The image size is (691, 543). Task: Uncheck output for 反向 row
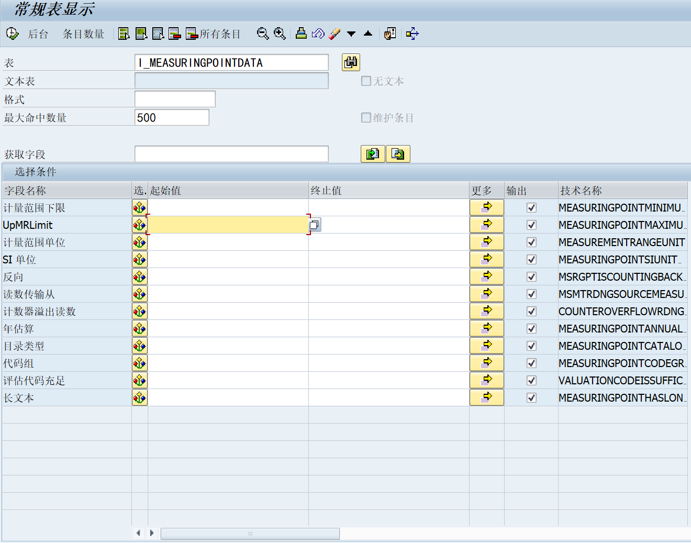(531, 277)
